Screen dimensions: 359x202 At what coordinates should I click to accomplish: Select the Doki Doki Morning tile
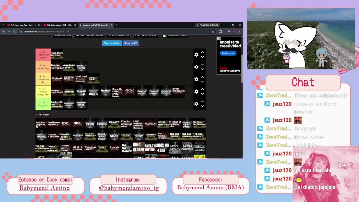click(x=81, y=79)
